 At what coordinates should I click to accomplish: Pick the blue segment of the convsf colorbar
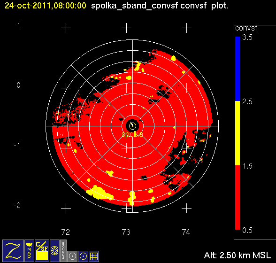click(x=238, y=69)
